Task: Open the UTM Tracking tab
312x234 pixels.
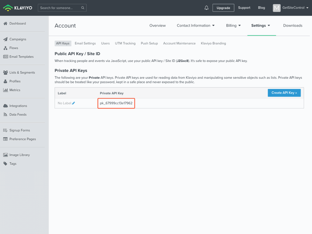Action: tap(125, 43)
